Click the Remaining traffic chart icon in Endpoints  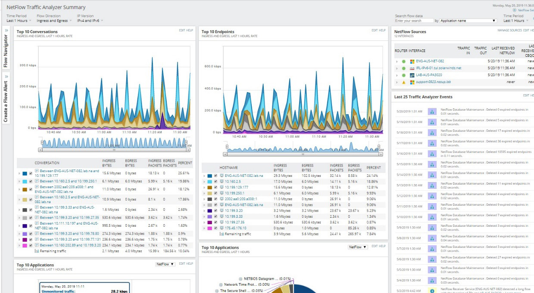[222, 234]
